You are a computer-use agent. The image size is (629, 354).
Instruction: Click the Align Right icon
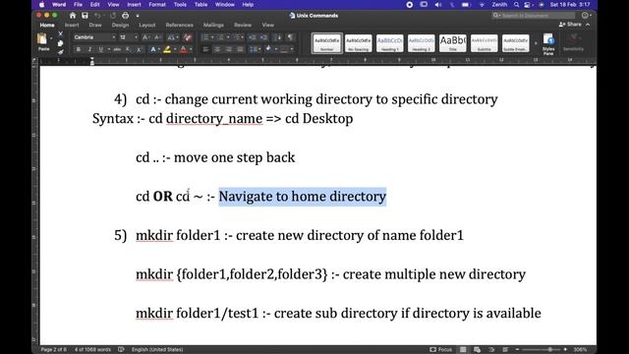[229, 49]
